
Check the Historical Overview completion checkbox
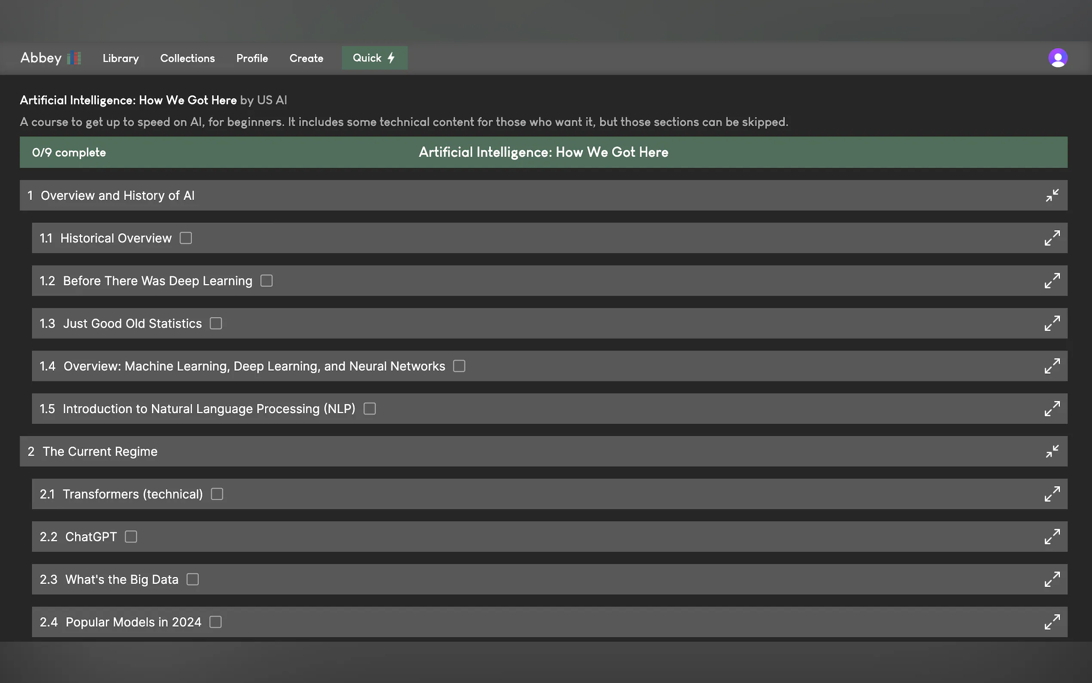(186, 238)
